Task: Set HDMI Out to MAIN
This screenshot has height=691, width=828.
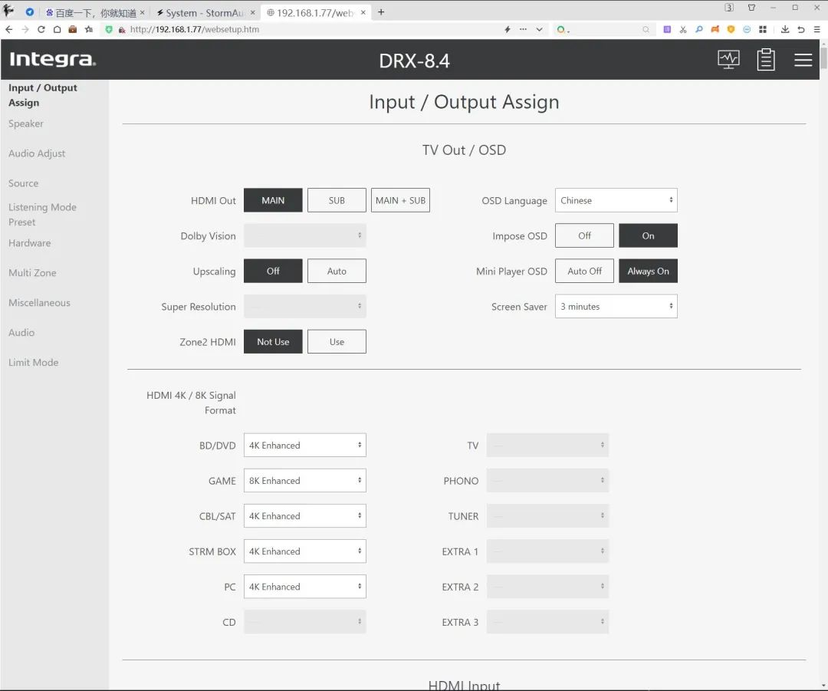Action: coord(273,200)
